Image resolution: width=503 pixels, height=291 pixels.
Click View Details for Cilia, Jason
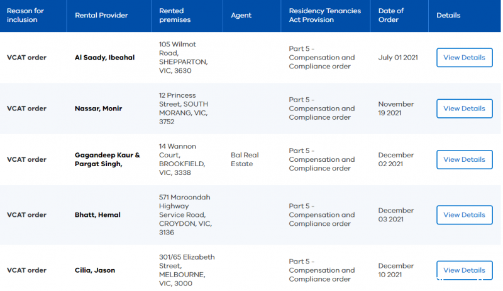pos(464,270)
